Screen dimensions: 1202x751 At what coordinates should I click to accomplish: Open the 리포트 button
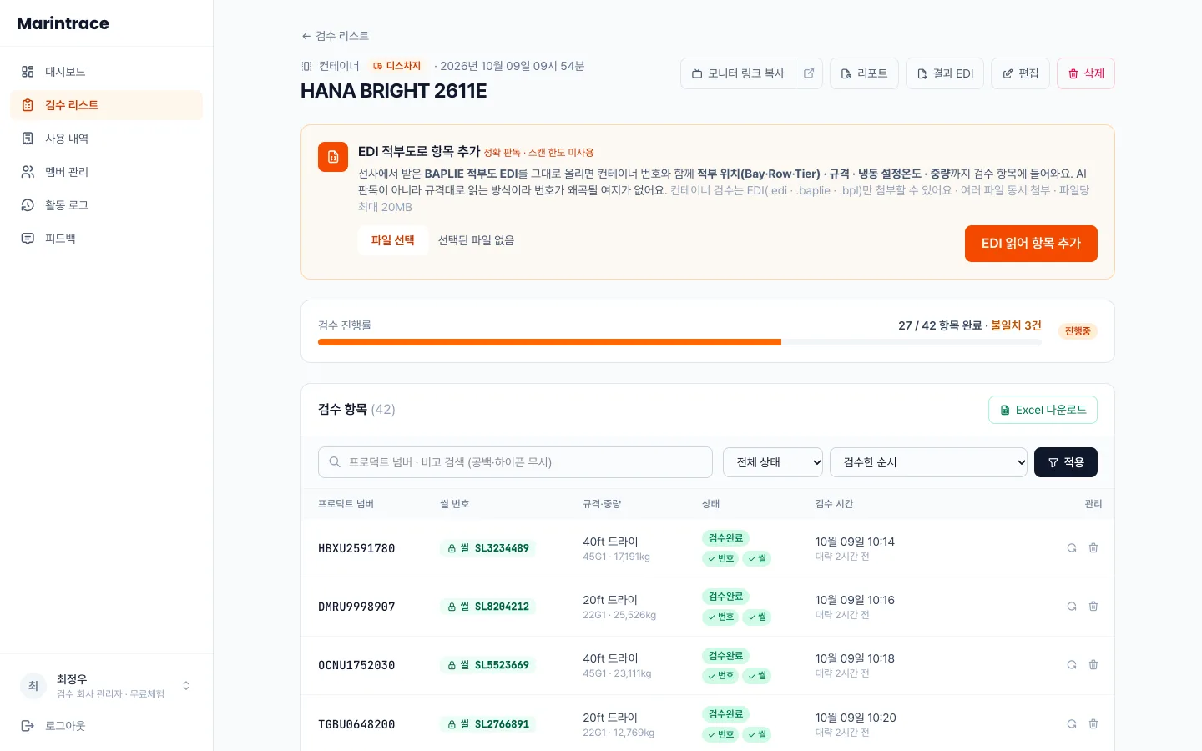[864, 73]
